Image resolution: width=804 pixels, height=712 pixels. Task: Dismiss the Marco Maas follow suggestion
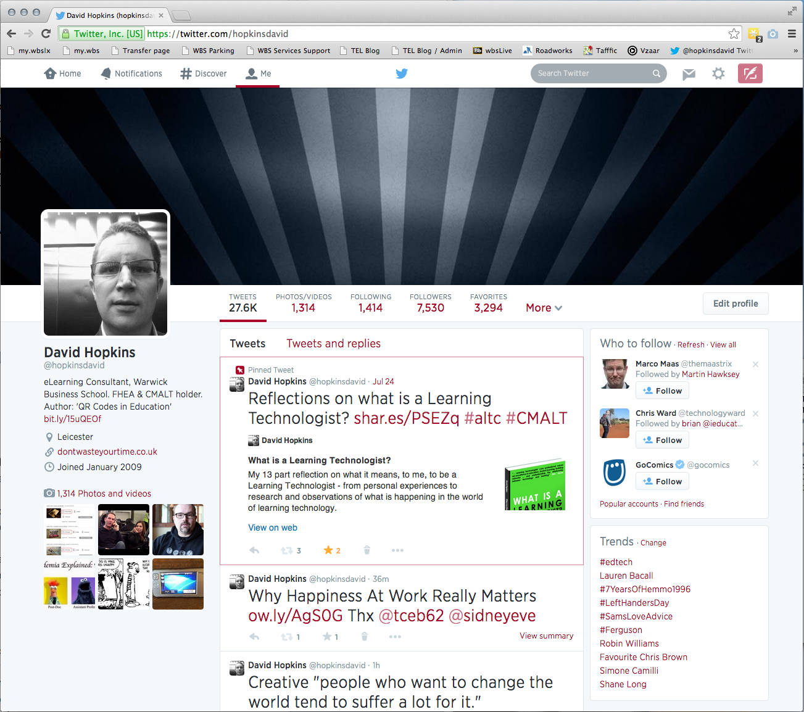coord(755,365)
